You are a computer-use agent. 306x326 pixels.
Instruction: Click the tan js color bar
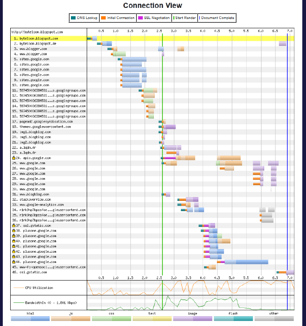(70, 319)
